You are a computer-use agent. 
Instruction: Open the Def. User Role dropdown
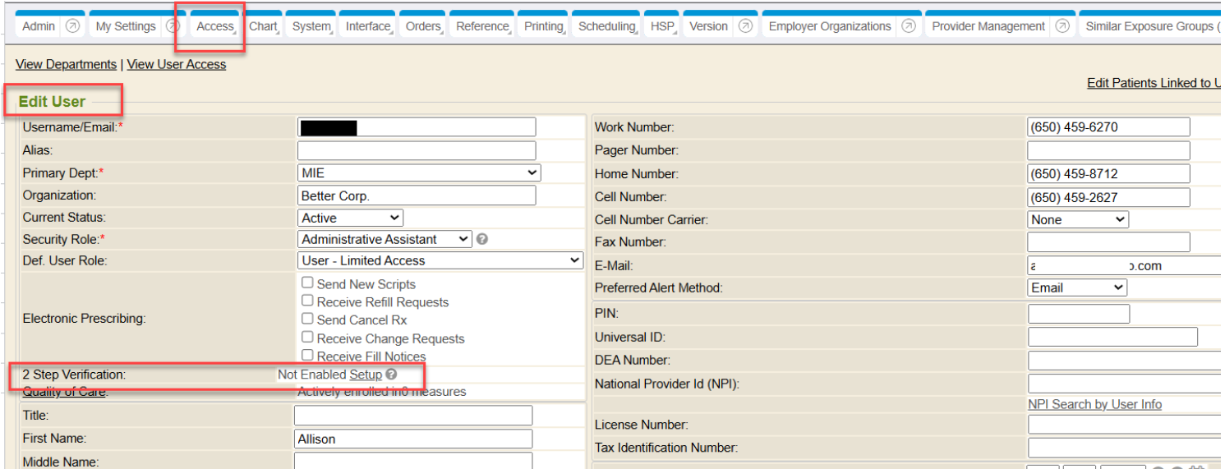click(x=440, y=260)
